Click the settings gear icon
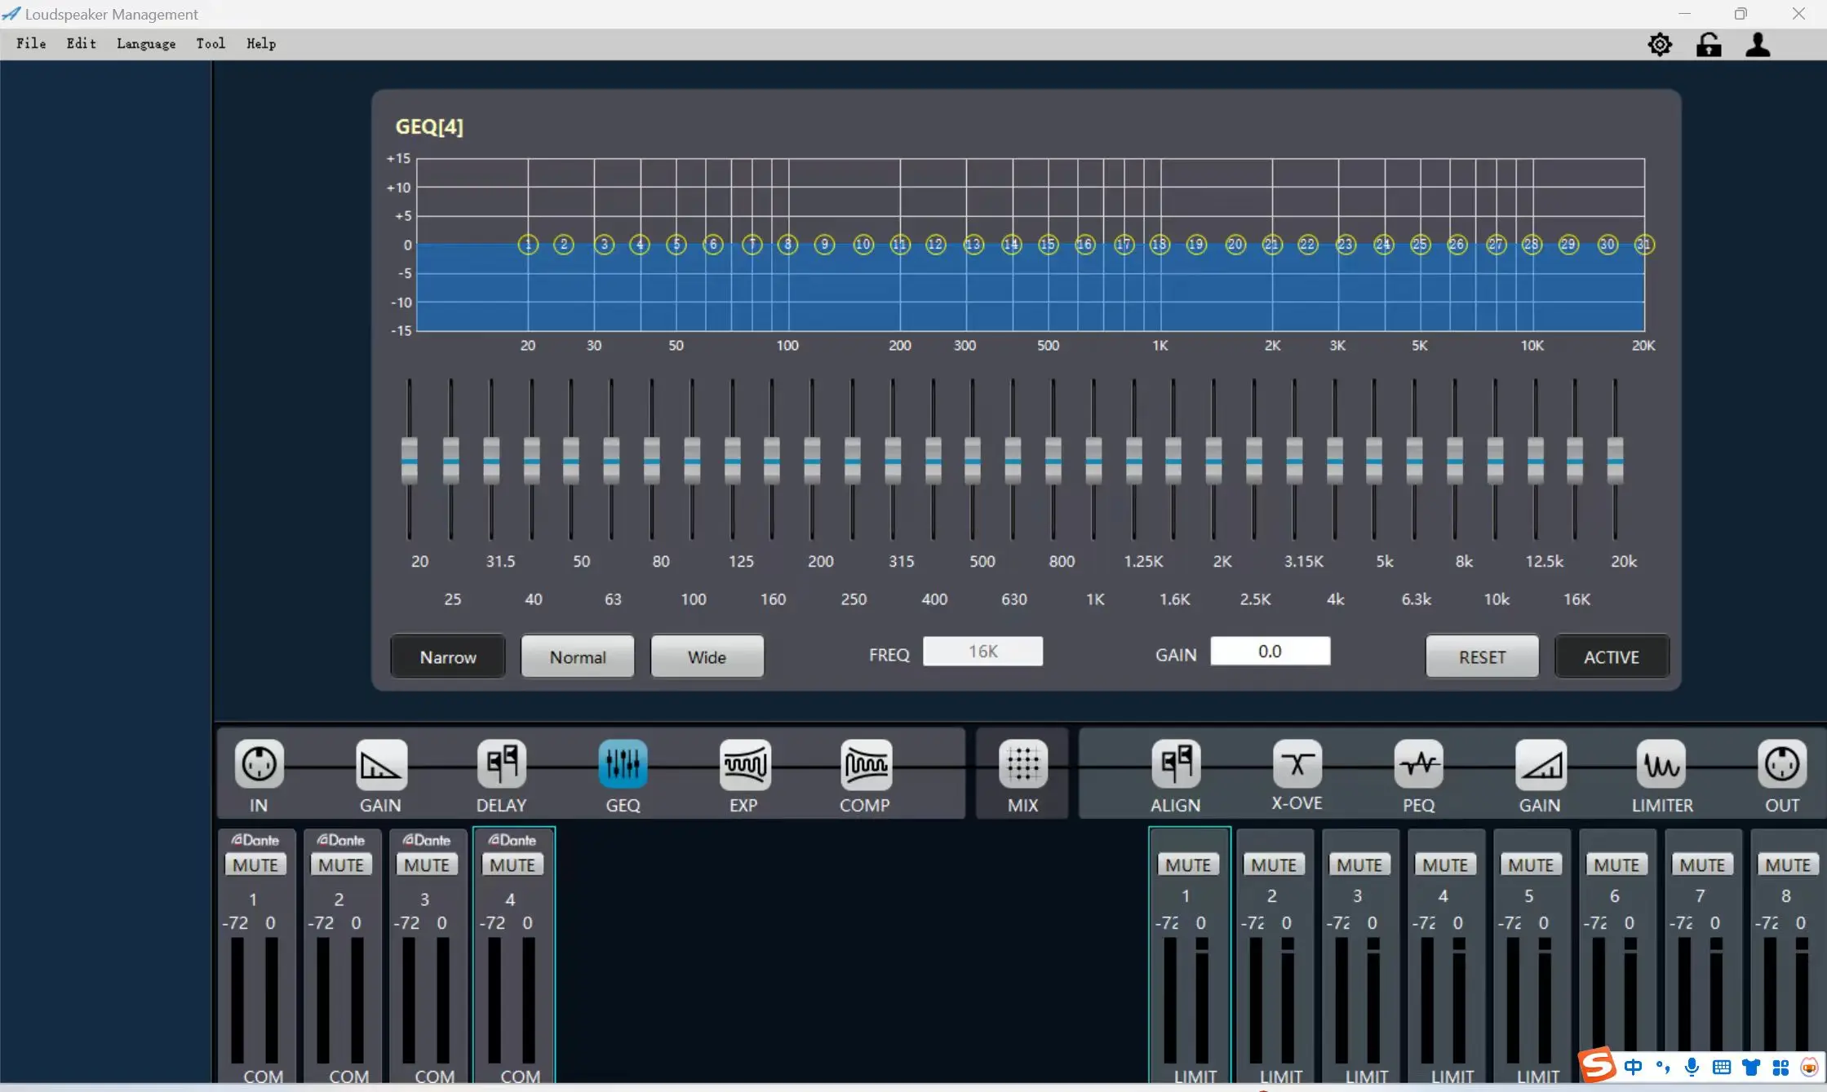The width and height of the screenshot is (1827, 1092). 1660,44
